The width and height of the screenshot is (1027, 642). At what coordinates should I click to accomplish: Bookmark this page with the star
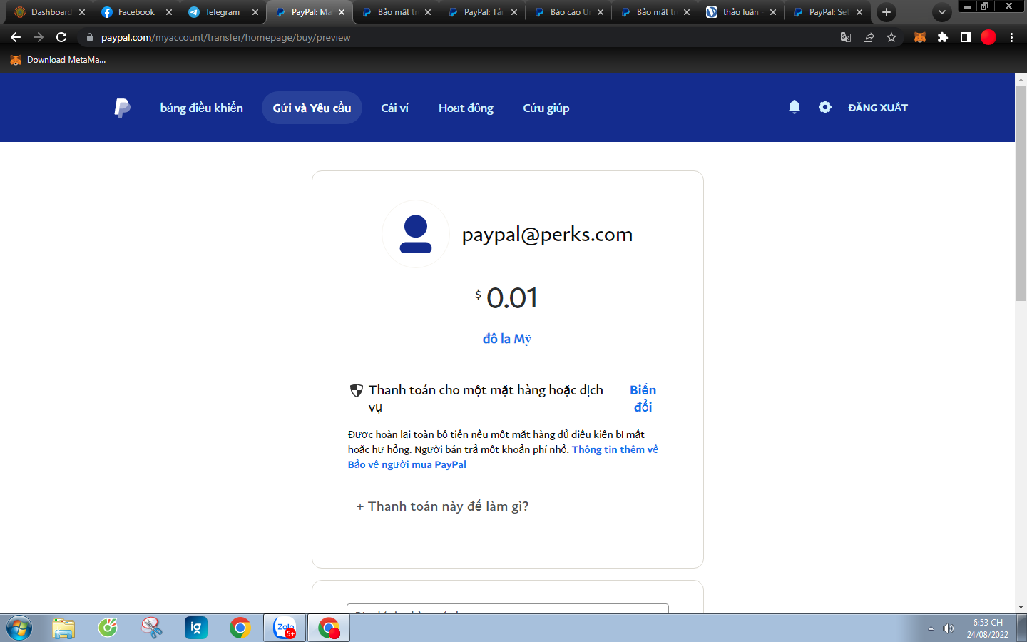pyautogui.click(x=891, y=37)
